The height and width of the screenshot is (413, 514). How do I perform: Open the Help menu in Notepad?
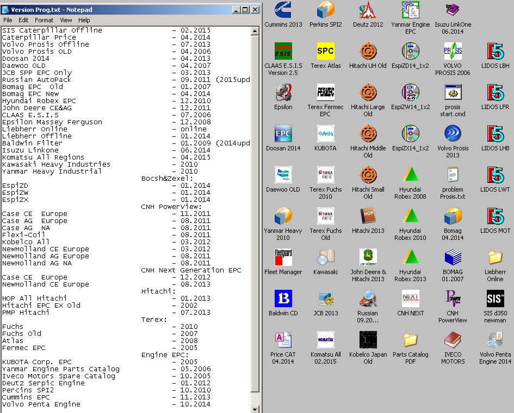click(x=84, y=20)
